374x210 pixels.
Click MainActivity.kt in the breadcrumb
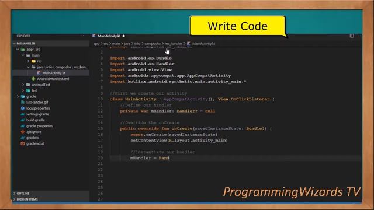click(x=203, y=44)
